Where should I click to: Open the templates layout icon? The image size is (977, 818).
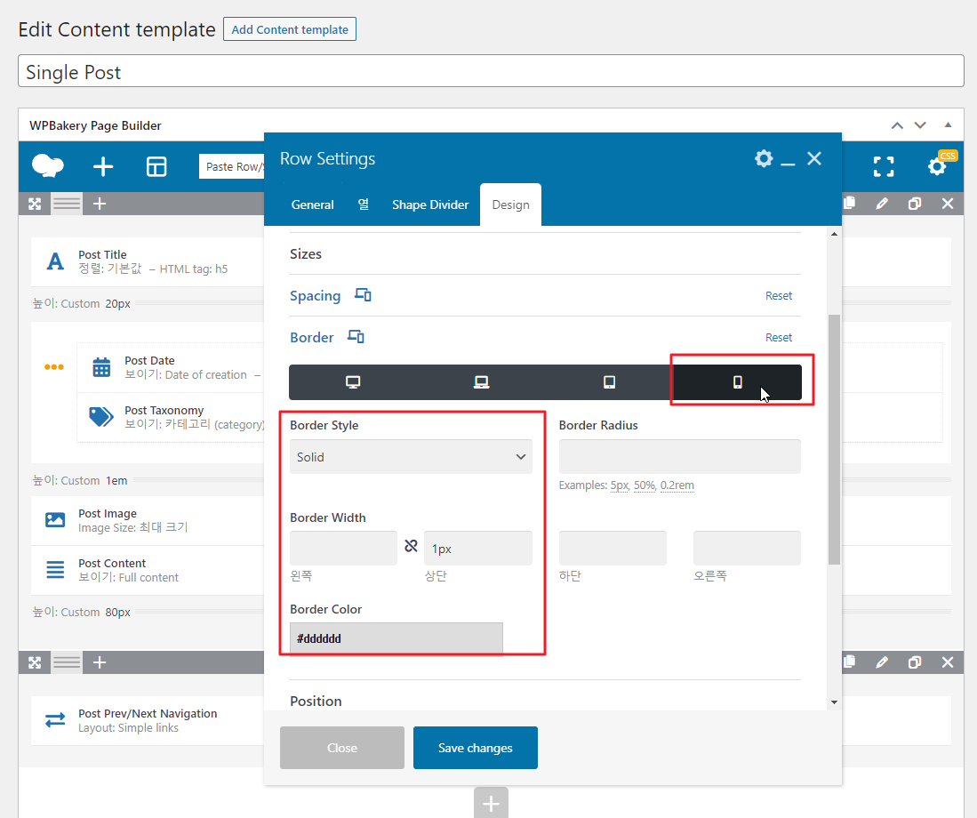(156, 166)
